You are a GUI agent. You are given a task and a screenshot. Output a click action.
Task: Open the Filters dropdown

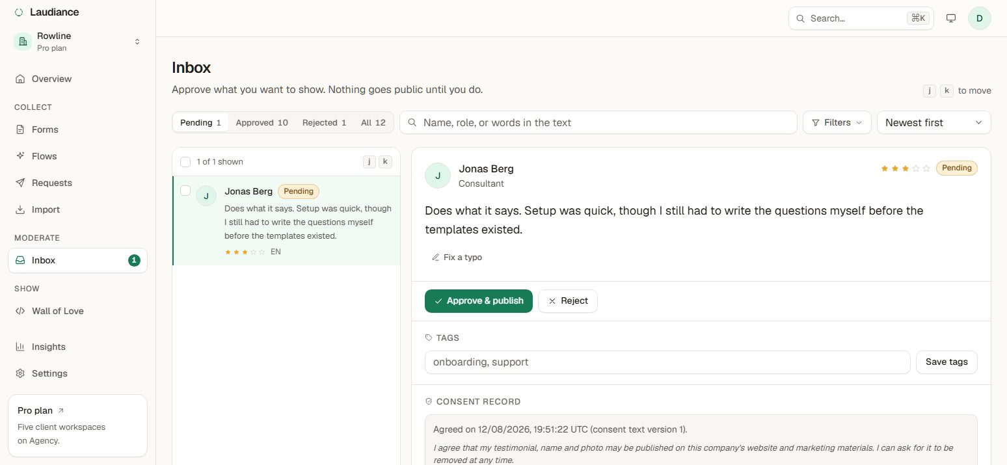click(x=837, y=122)
